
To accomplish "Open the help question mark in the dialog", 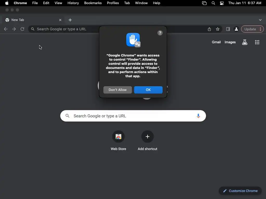I will [x=160, y=33].
